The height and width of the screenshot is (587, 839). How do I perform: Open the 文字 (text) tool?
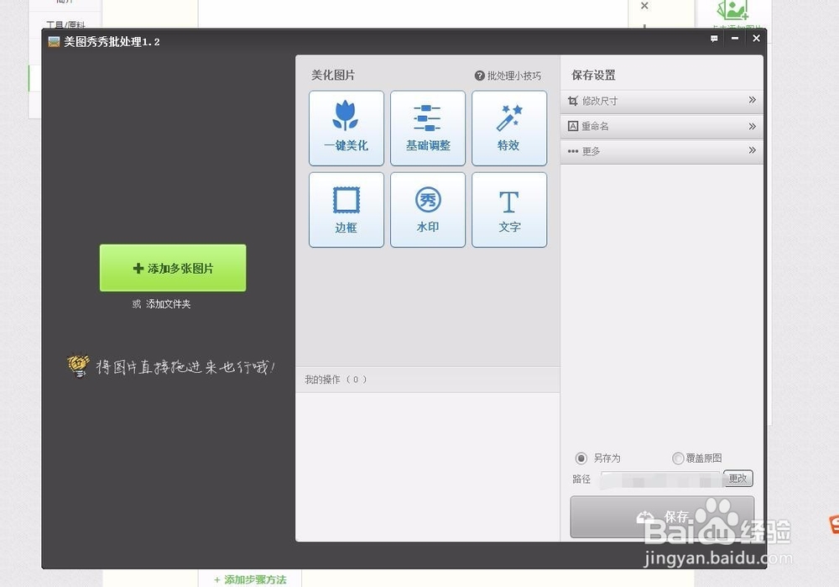tap(509, 210)
